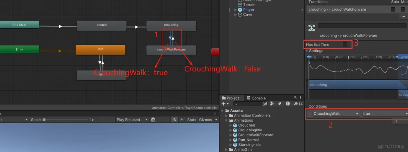Click the Standing-Idle model icon
This screenshot has height=152, width=408.
click(x=235, y=145)
